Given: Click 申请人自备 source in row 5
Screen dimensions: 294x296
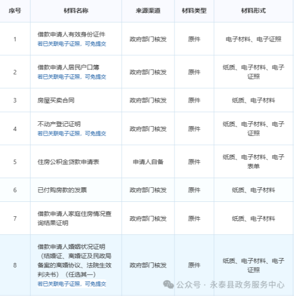Looking at the screenshot, I should pos(148,162).
